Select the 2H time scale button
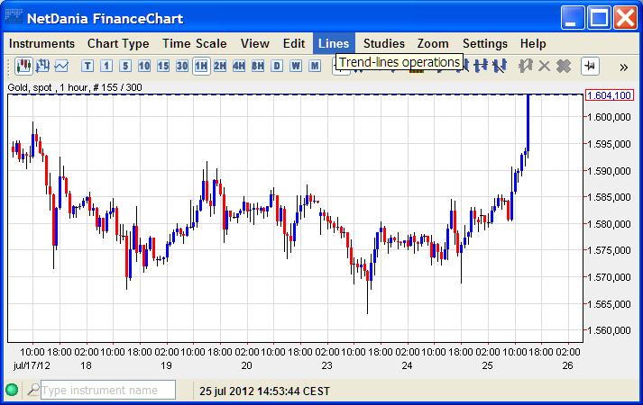The image size is (643, 405). tap(220, 66)
